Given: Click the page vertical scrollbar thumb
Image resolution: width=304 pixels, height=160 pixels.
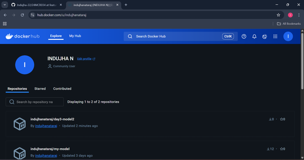Looking at the screenshot, I should coord(302,61).
